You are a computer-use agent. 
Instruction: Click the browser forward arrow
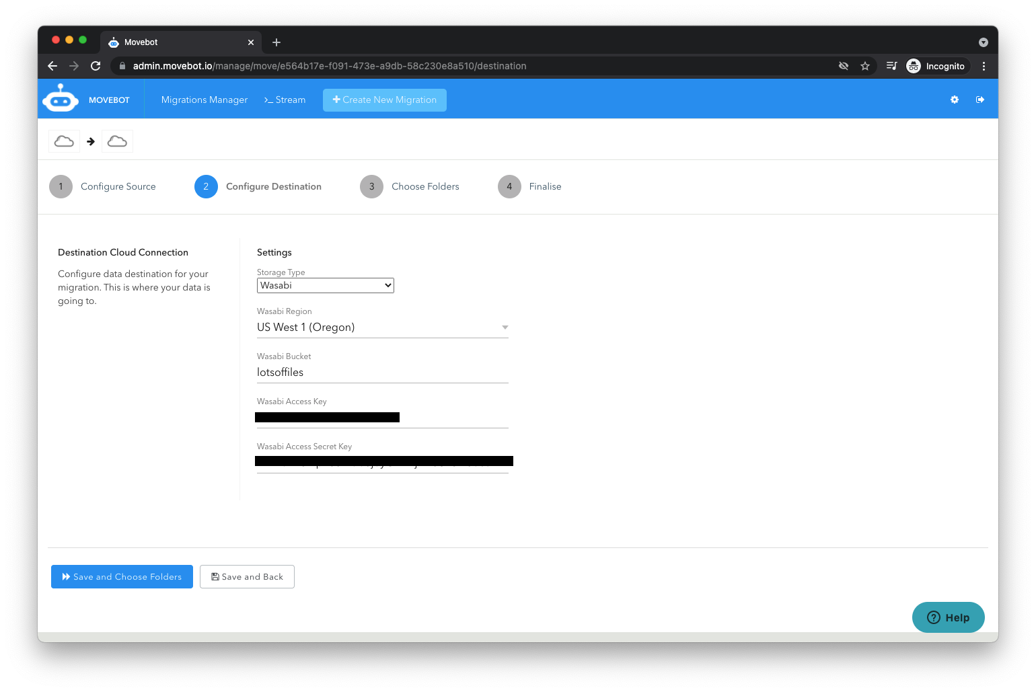(74, 66)
